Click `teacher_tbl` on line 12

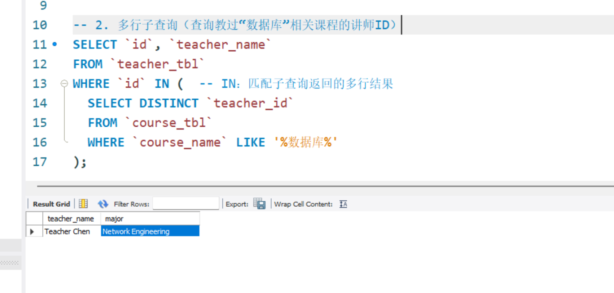click(x=157, y=64)
